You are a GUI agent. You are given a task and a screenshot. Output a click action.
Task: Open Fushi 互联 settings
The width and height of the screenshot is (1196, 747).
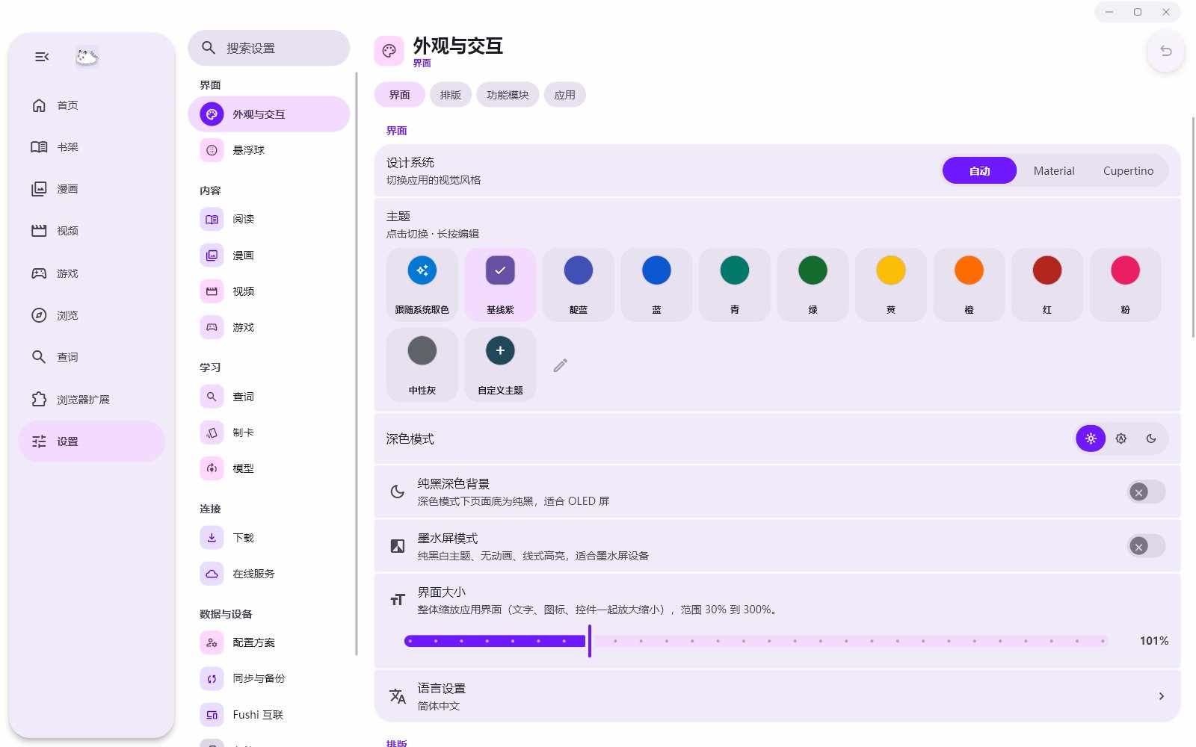pyautogui.click(x=269, y=715)
